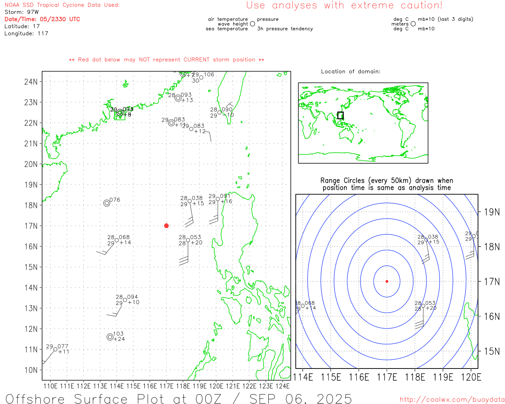Click the 091 +16 station near Luzon

[218, 199]
